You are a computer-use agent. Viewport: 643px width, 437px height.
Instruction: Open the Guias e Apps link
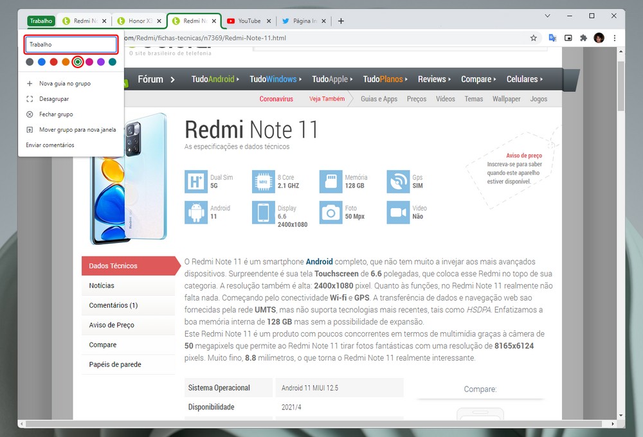pyautogui.click(x=379, y=99)
